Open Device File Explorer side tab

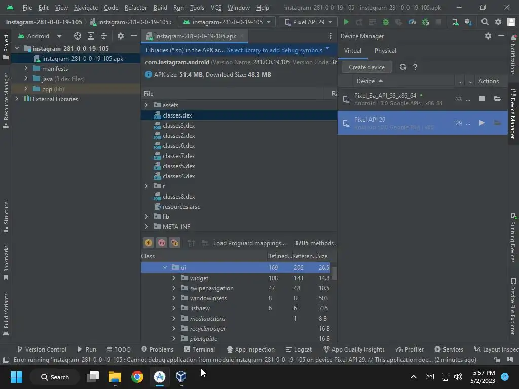(x=513, y=306)
